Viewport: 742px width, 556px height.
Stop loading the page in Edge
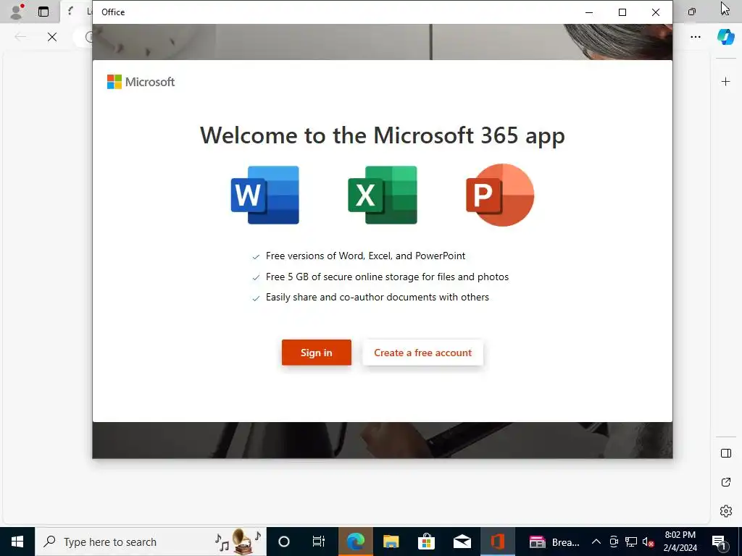coord(52,37)
